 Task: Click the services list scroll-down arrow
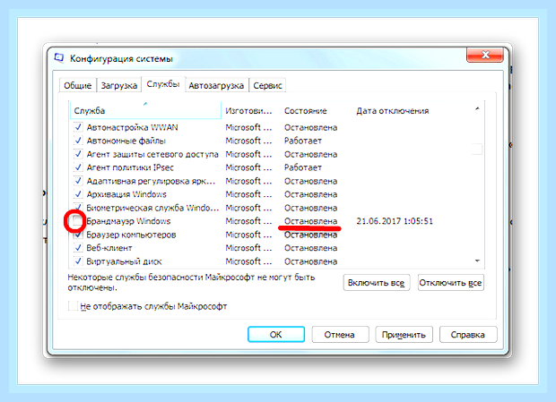click(477, 261)
